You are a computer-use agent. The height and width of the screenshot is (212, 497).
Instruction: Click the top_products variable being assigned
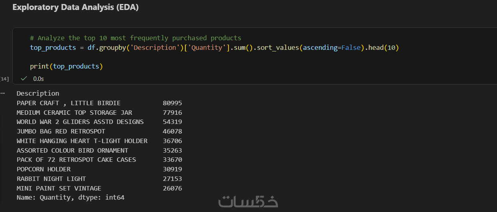pos(53,48)
